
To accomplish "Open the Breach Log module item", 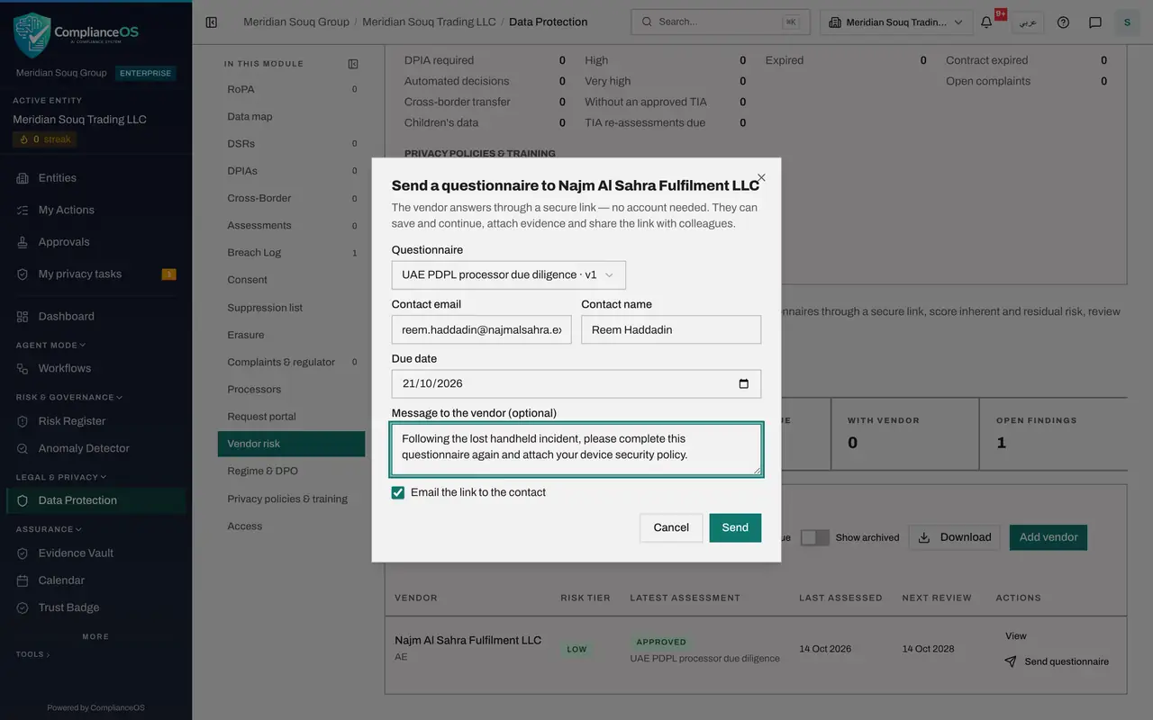I will coord(292,253).
